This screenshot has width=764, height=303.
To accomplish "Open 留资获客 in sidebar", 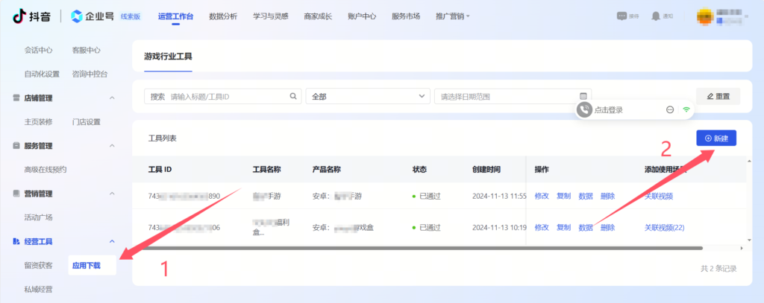I will coord(39,266).
